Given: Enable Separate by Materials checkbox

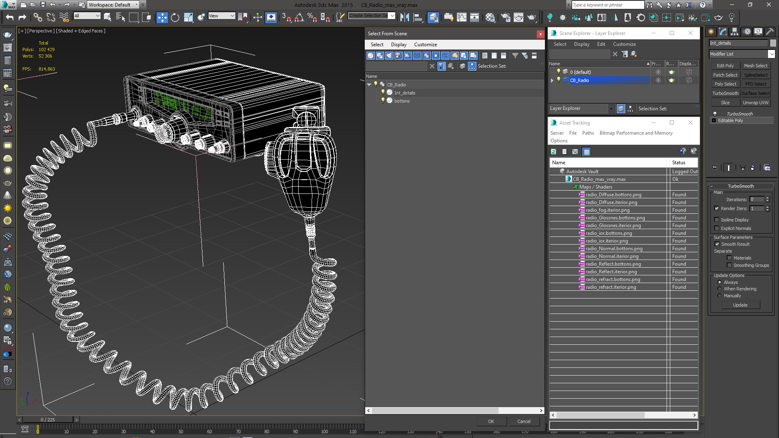Looking at the screenshot, I should coord(729,258).
